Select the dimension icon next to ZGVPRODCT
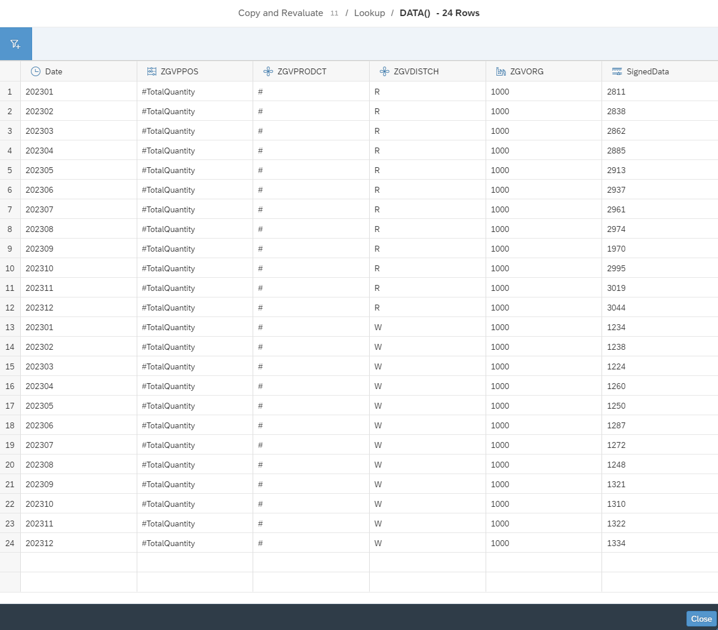 click(267, 71)
